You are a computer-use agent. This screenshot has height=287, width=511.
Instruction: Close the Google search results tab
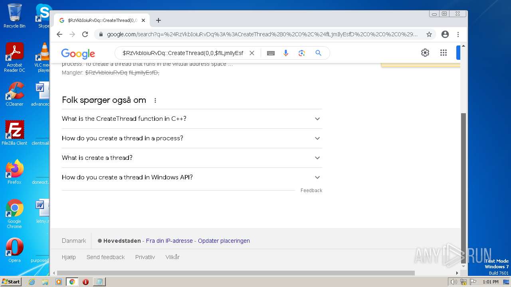pos(143,20)
